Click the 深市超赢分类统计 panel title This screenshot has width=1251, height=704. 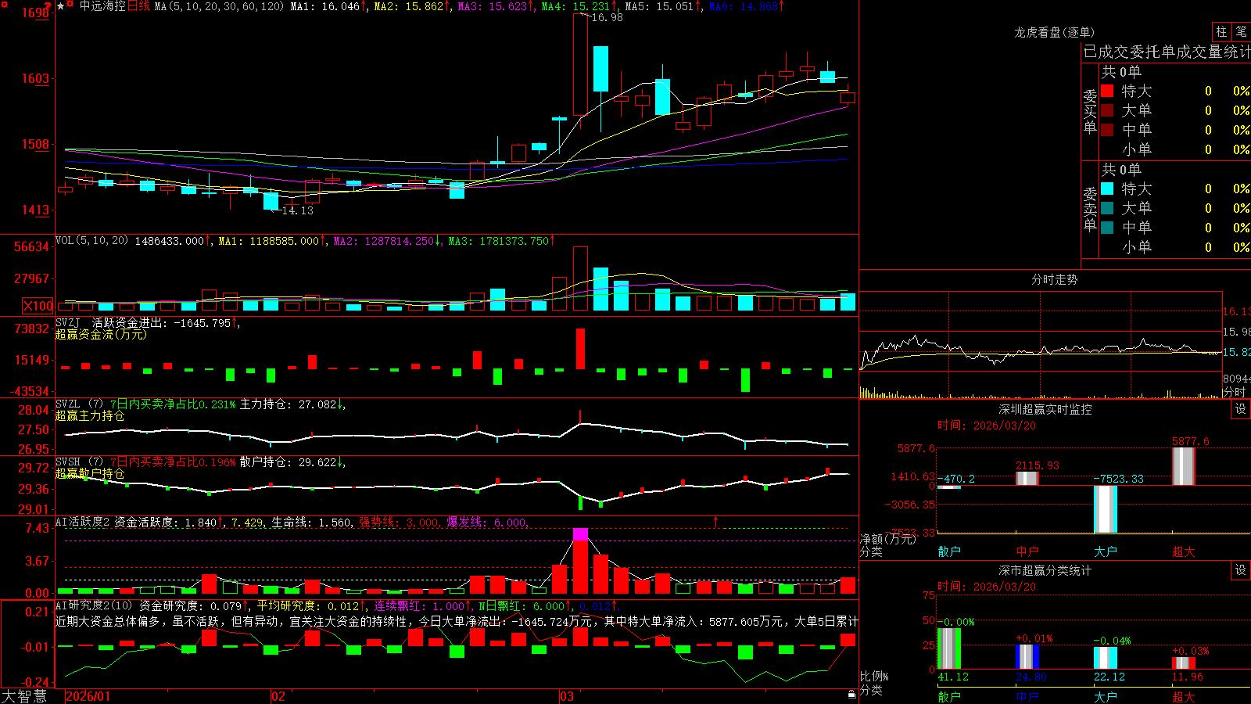[1045, 570]
